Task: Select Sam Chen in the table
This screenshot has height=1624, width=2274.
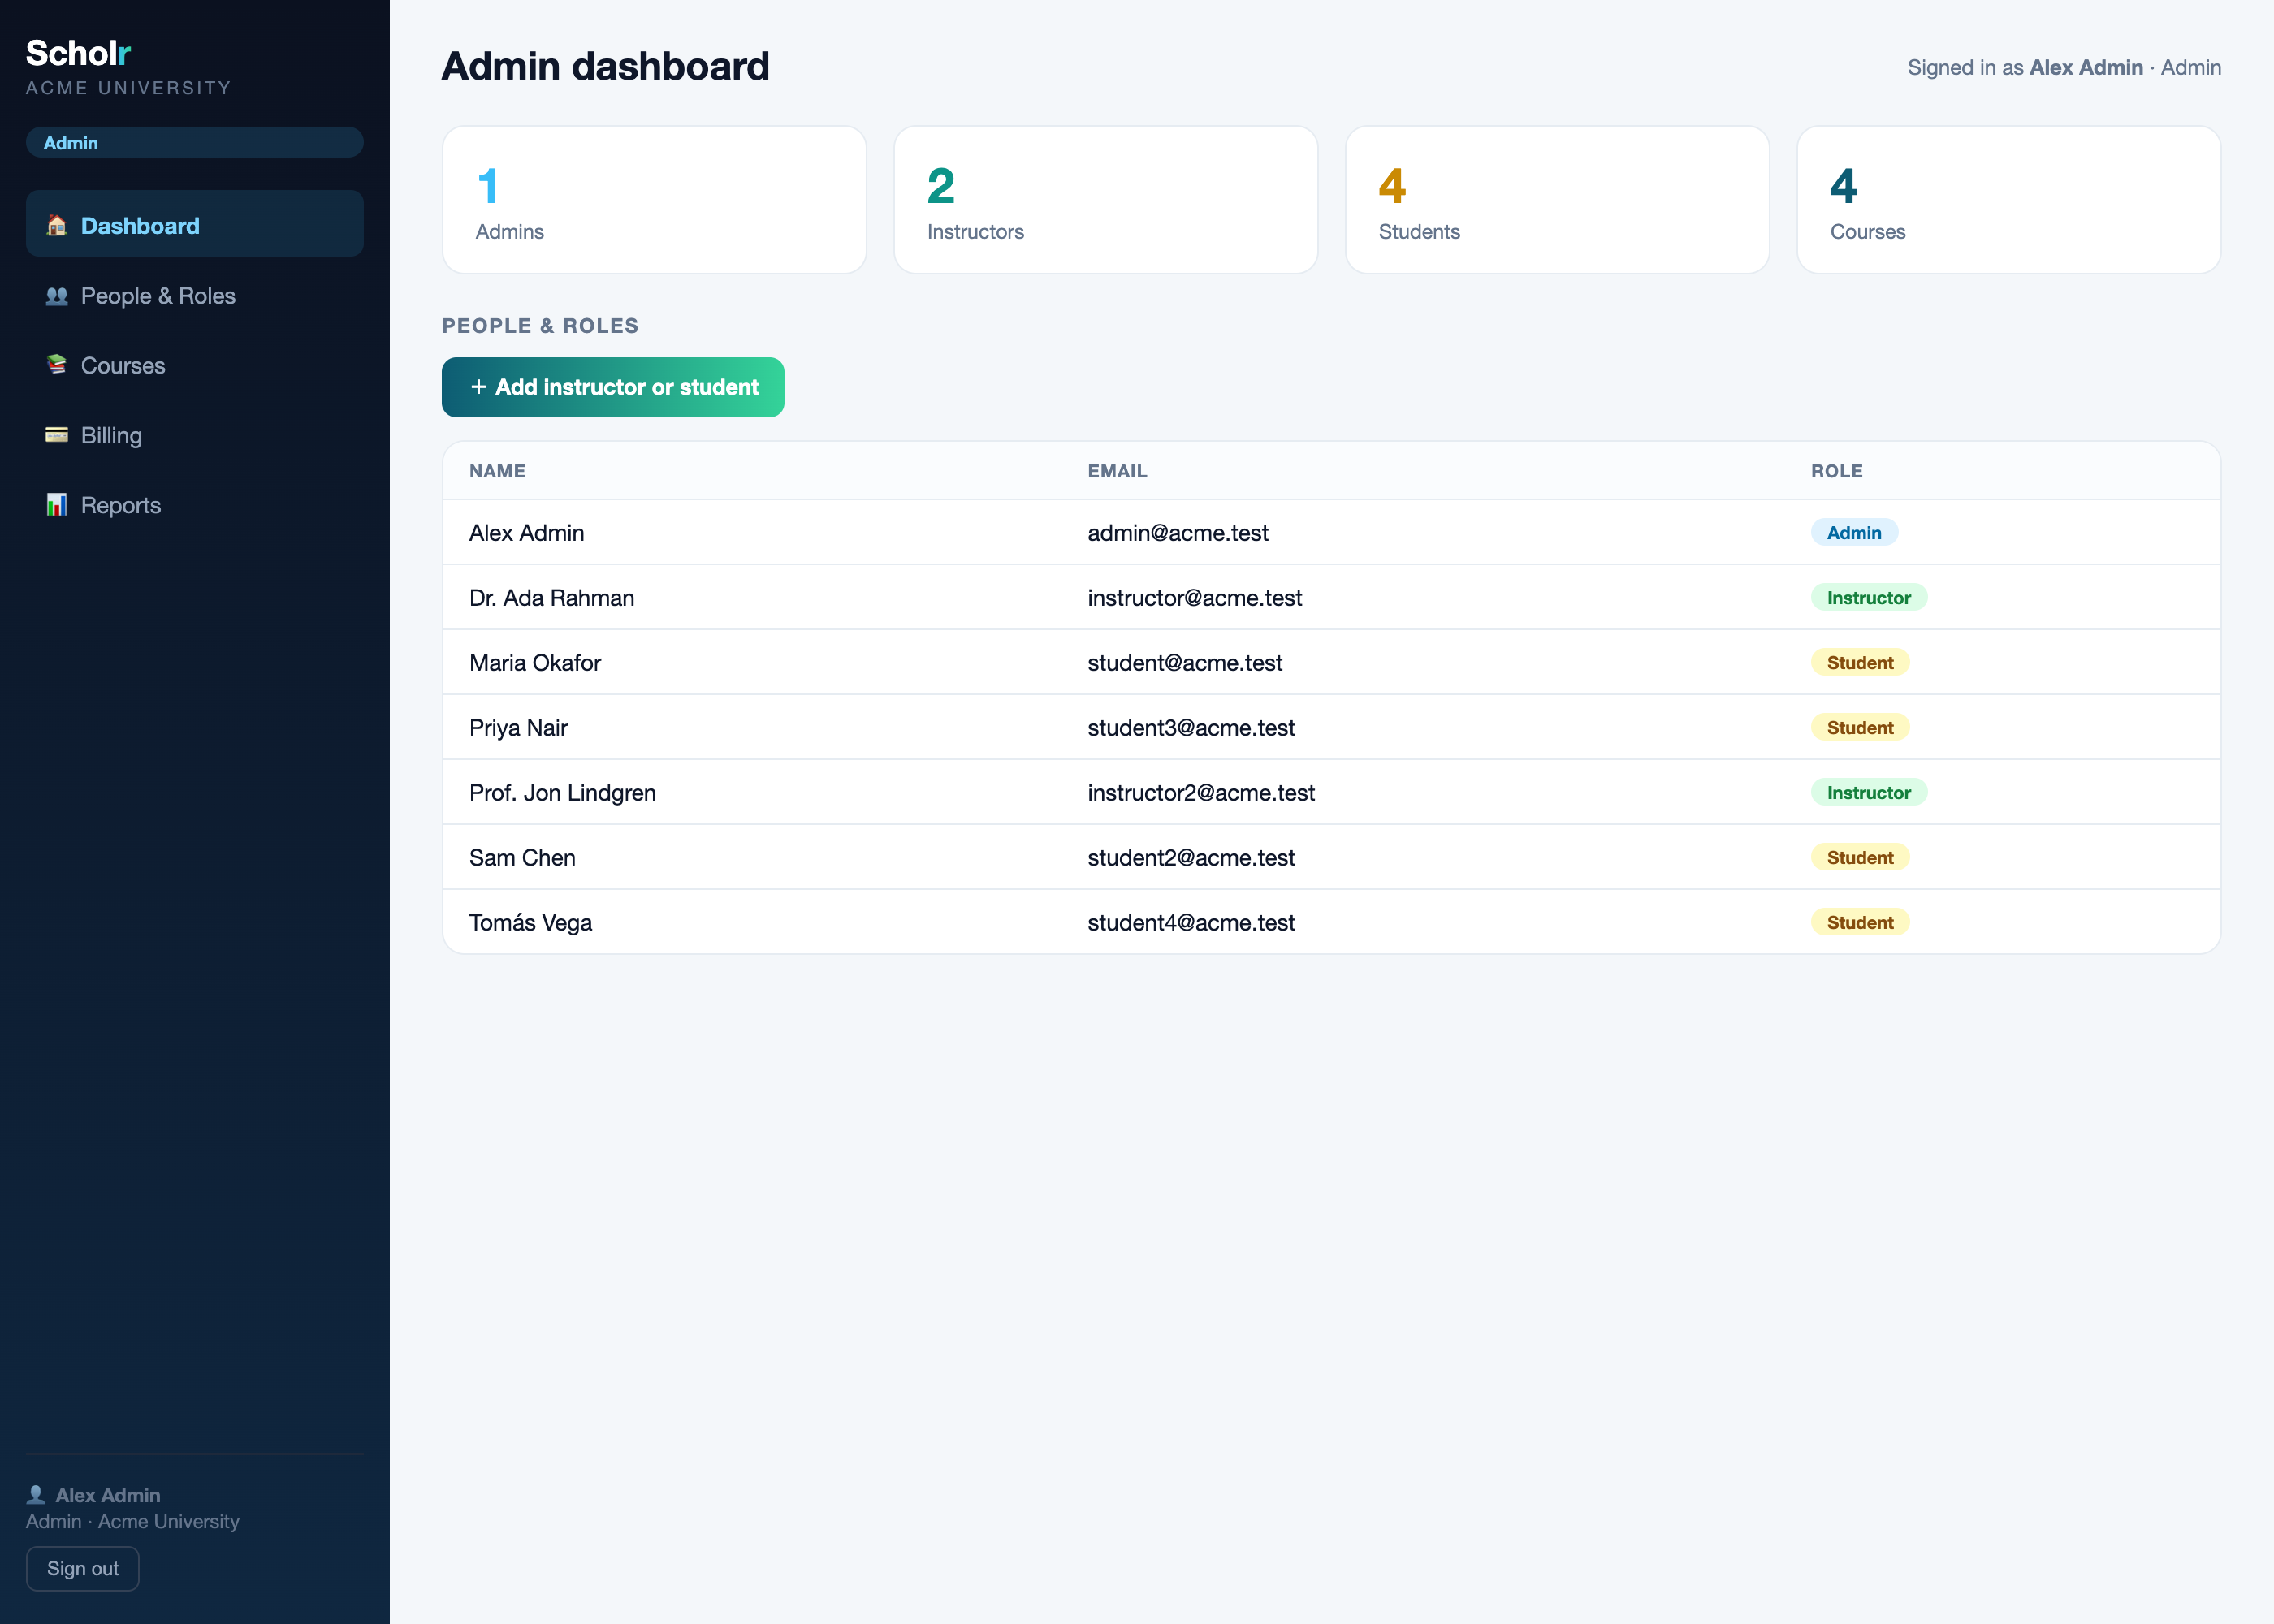Action: click(x=522, y=858)
